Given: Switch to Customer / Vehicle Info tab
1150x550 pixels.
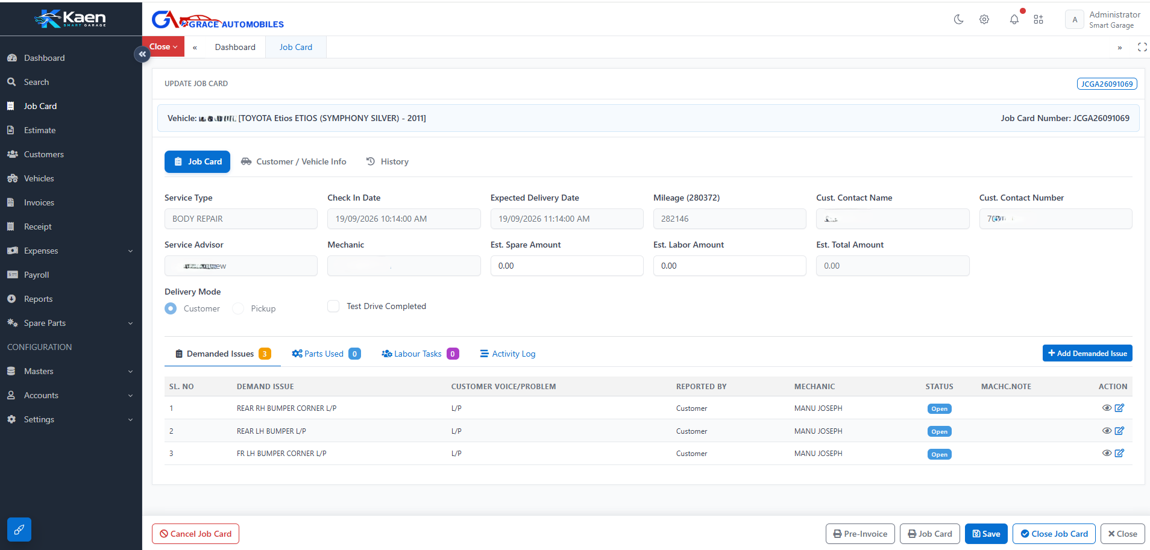Looking at the screenshot, I should [x=294, y=161].
